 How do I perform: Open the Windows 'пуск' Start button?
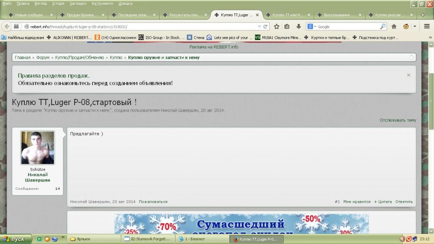[15, 239]
